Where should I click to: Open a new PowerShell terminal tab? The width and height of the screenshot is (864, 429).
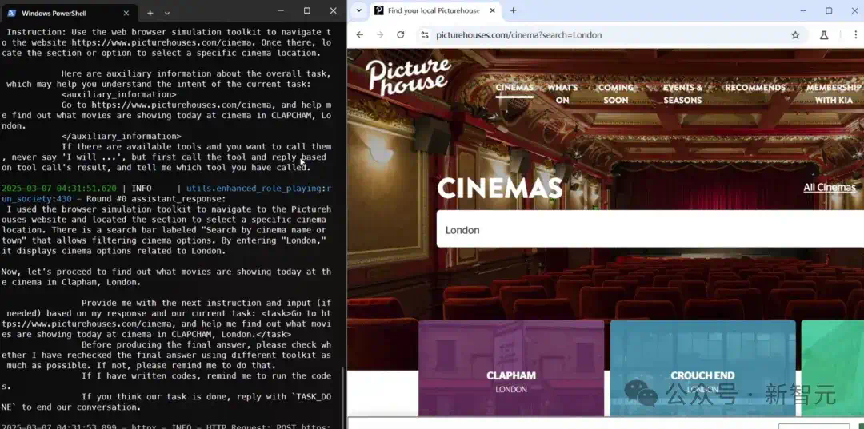click(x=150, y=13)
